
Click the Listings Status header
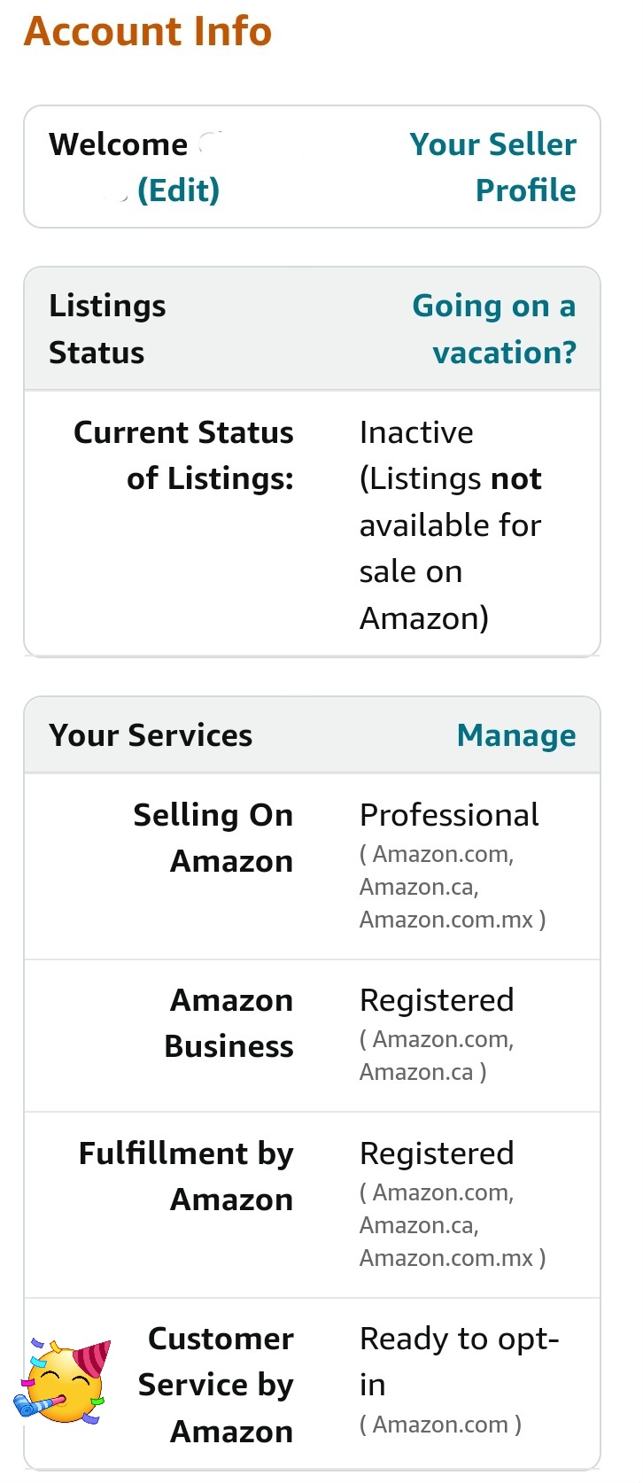point(107,329)
